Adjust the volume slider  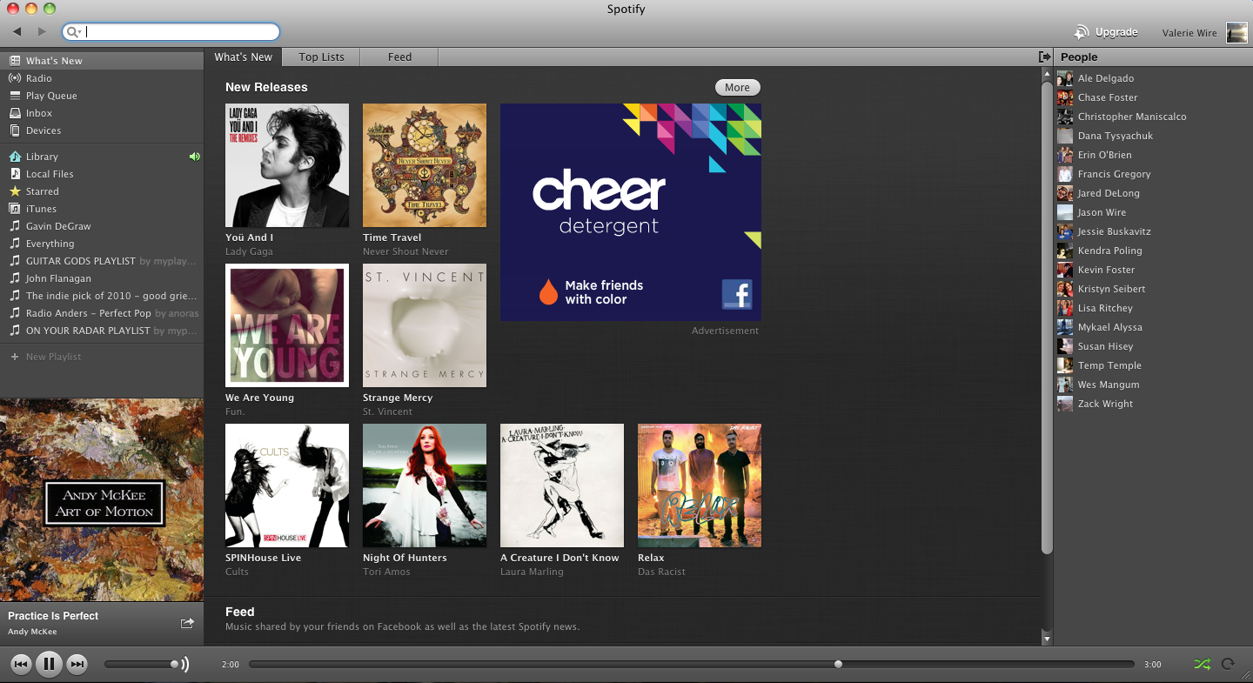click(174, 665)
